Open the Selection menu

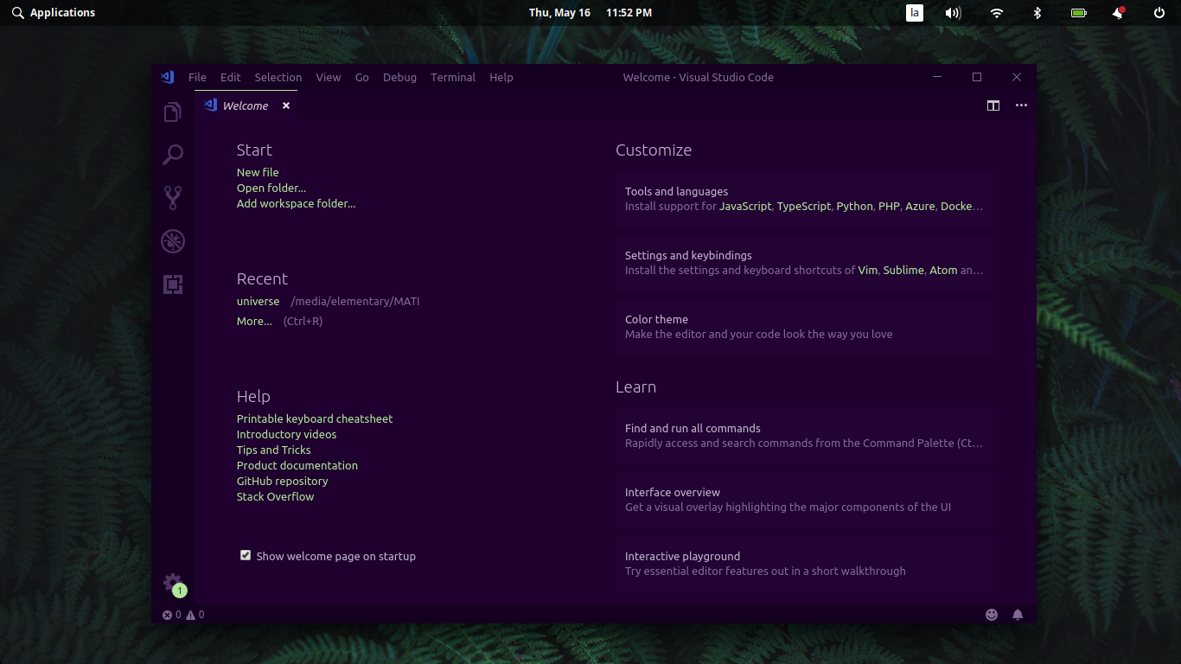(278, 77)
